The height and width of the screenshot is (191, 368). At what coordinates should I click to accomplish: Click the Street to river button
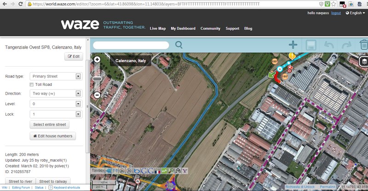coord(20,181)
